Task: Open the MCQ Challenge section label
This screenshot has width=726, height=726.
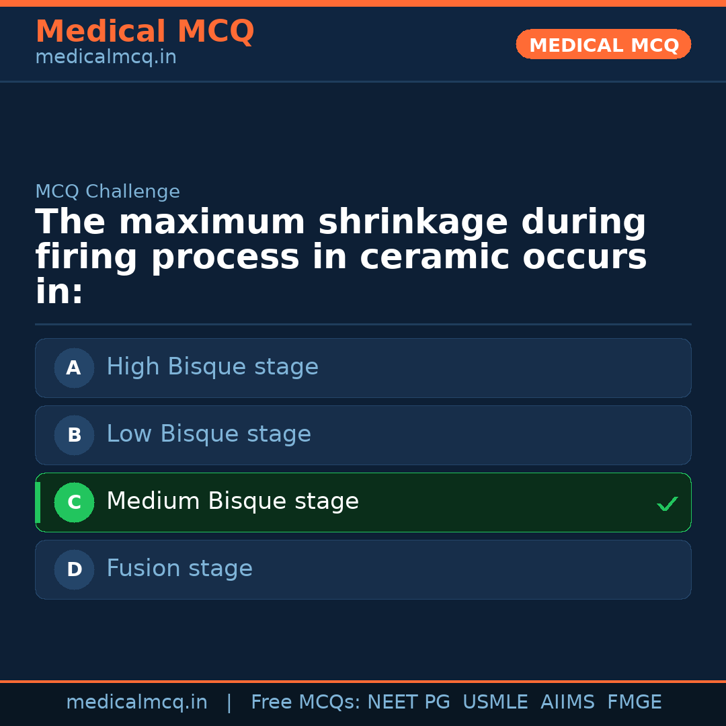Action: (x=108, y=192)
